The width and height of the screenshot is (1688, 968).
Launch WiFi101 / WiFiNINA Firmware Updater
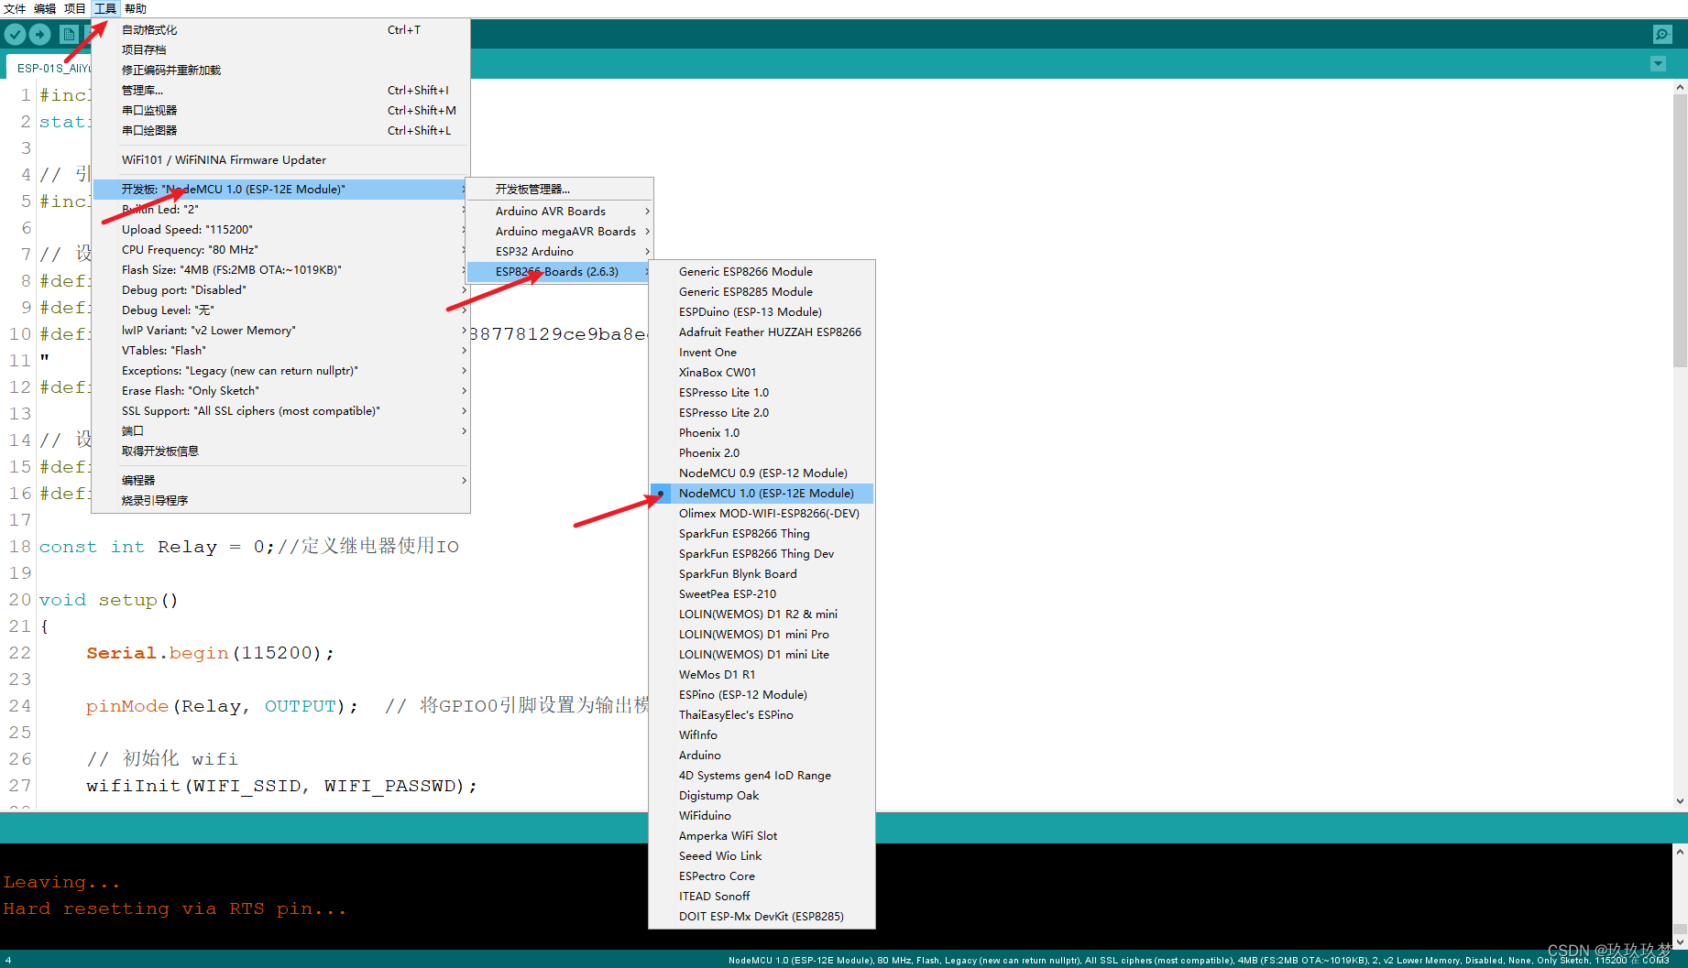pos(280,160)
